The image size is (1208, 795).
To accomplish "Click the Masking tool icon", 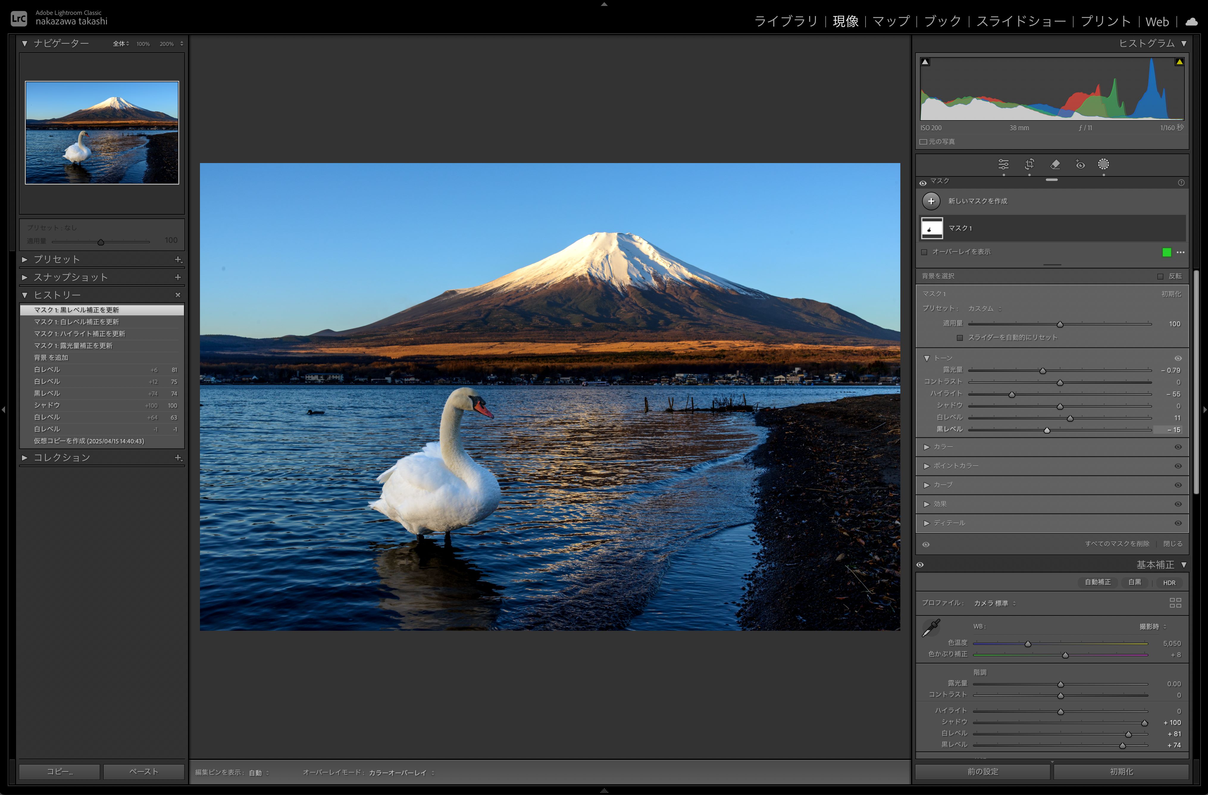I will [1104, 165].
